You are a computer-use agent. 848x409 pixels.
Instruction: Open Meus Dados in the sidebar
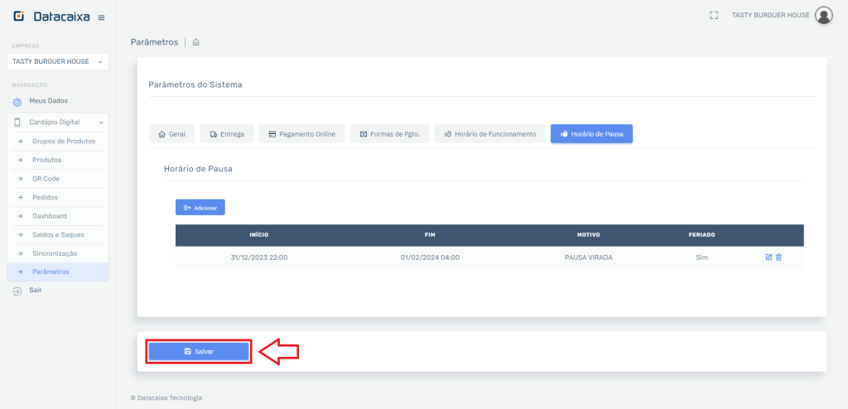tap(48, 101)
